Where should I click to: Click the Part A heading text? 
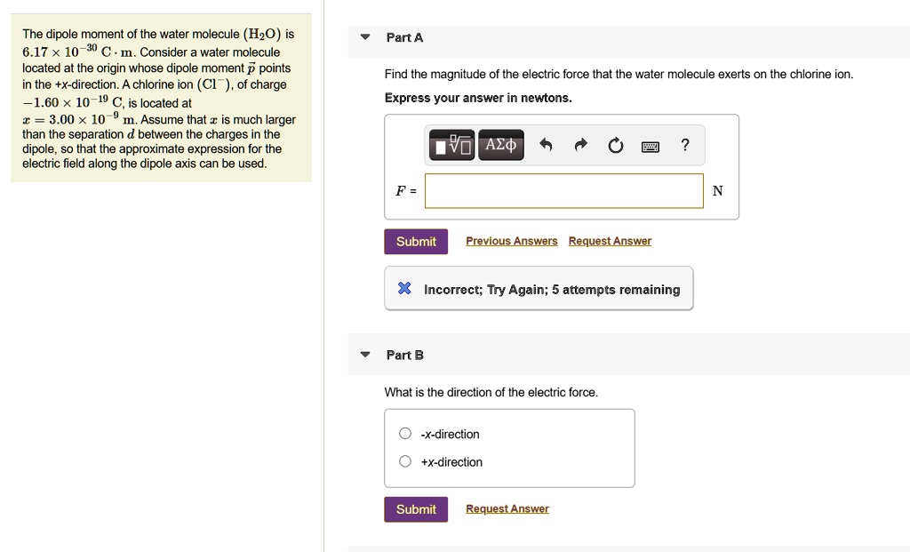coord(404,37)
